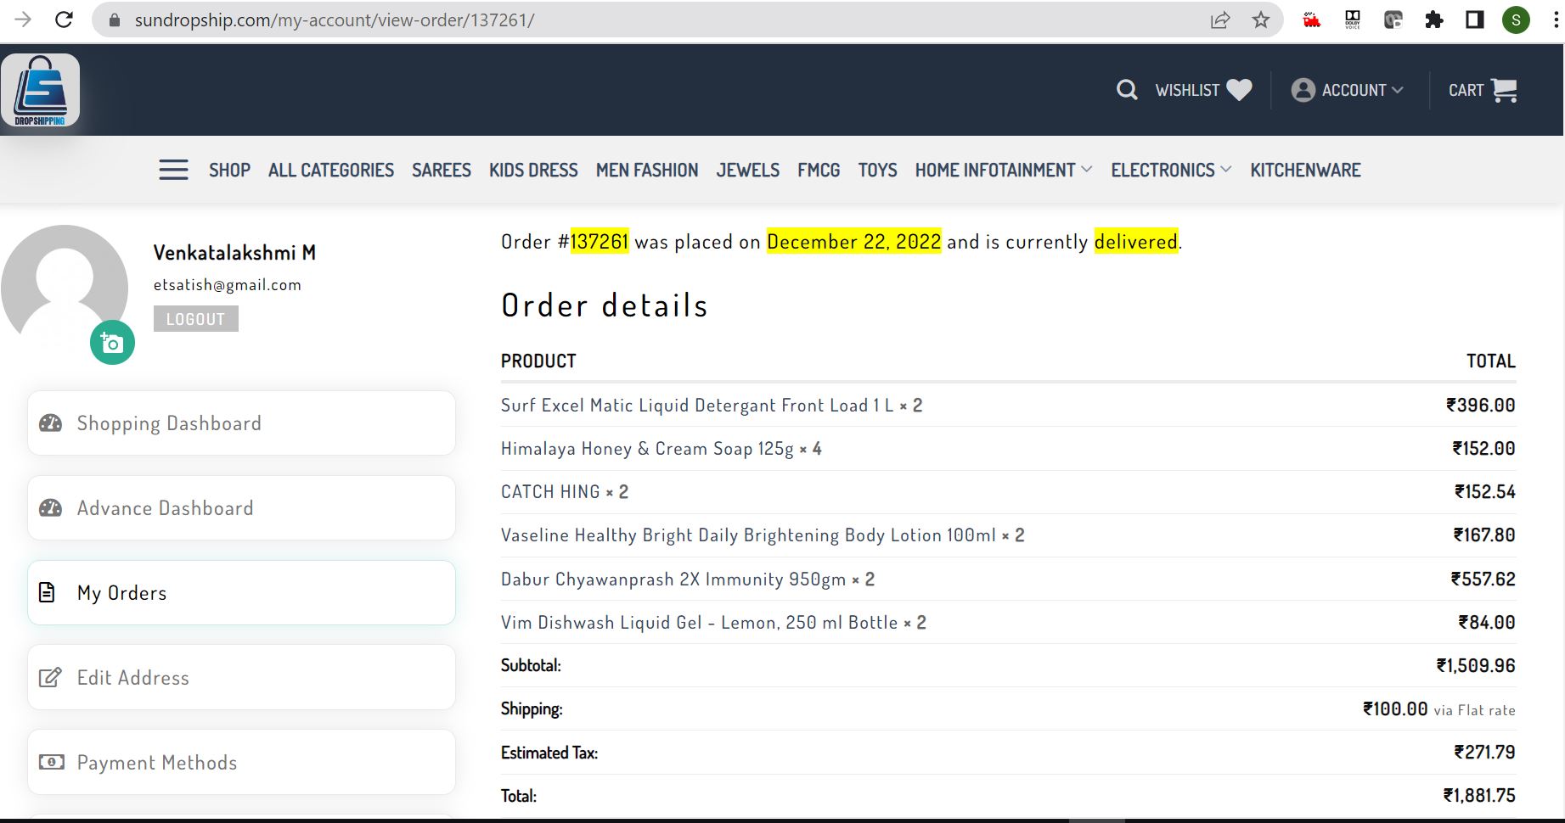Screen dimensions: 1565x823
Task: Bookmark page with star icon
Action: [x=1261, y=20]
